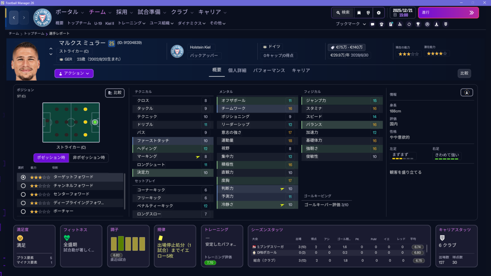Go back with the left arrow button
Screen dimensions: 491x276
pyautogui.click(x=14, y=18)
